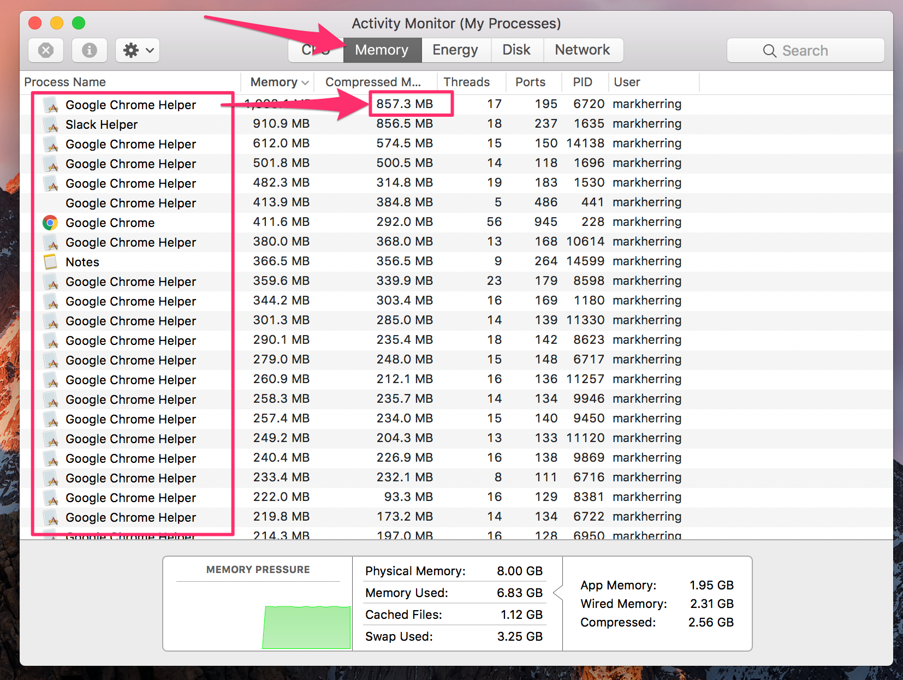Screen dimensions: 903x680
Task: Sort by the PID column header
Action: [x=585, y=82]
